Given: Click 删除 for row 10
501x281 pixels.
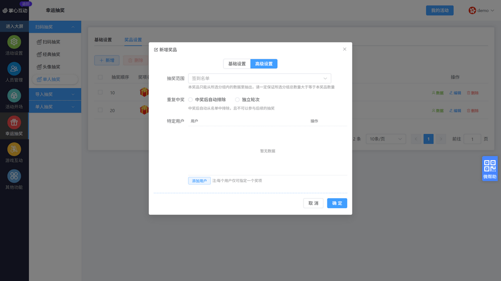Looking at the screenshot, I should pyautogui.click(x=473, y=93).
